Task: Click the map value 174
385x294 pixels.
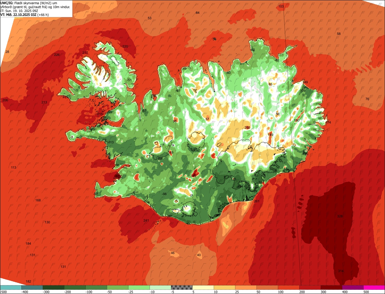Action: (328, 122)
